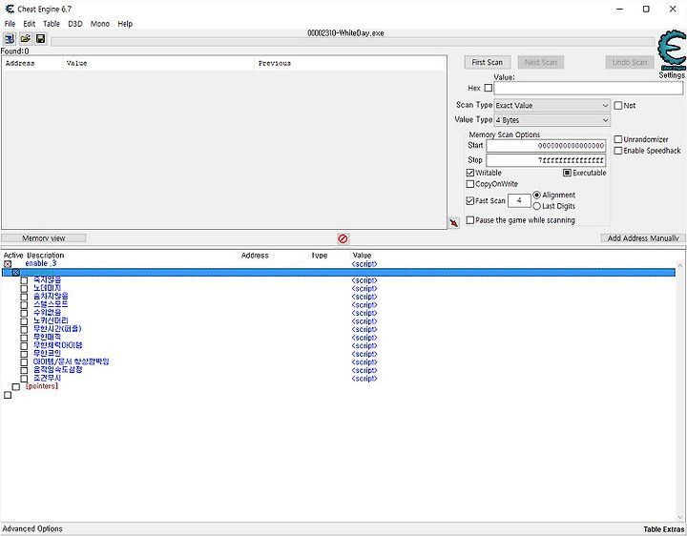This screenshot has width=687, height=536.
Task: Click the 무한체력아이템 entry description
Action: pos(58,345)
